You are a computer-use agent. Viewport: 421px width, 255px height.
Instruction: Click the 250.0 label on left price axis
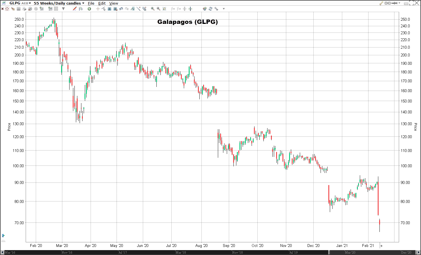tap(19, 19)
